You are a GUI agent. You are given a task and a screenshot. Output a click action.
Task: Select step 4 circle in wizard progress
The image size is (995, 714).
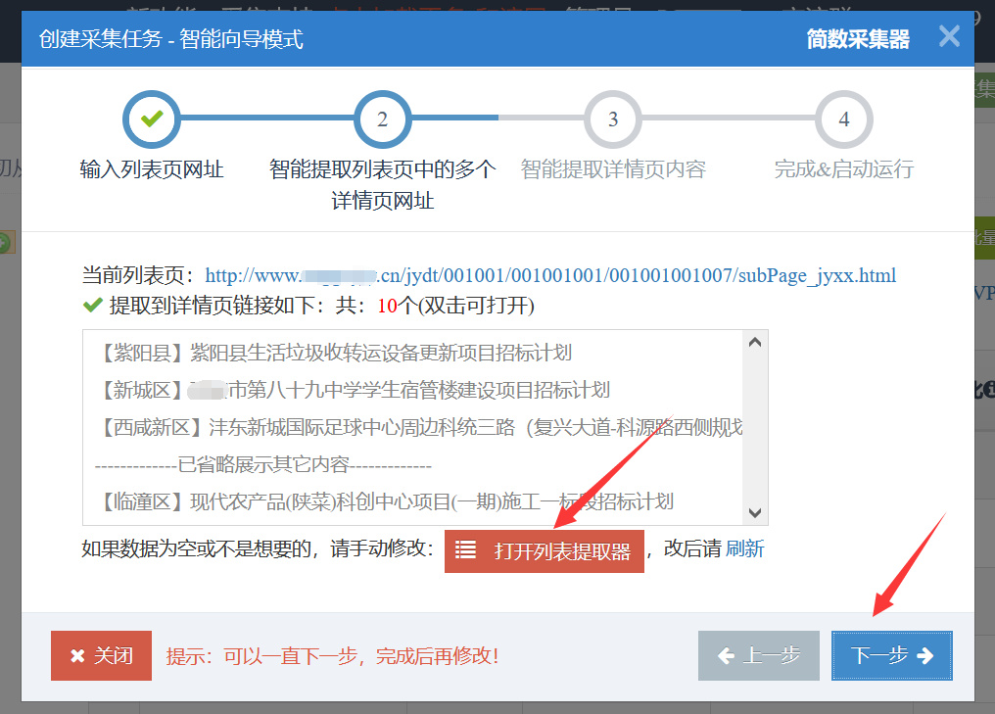coord(844,119)
